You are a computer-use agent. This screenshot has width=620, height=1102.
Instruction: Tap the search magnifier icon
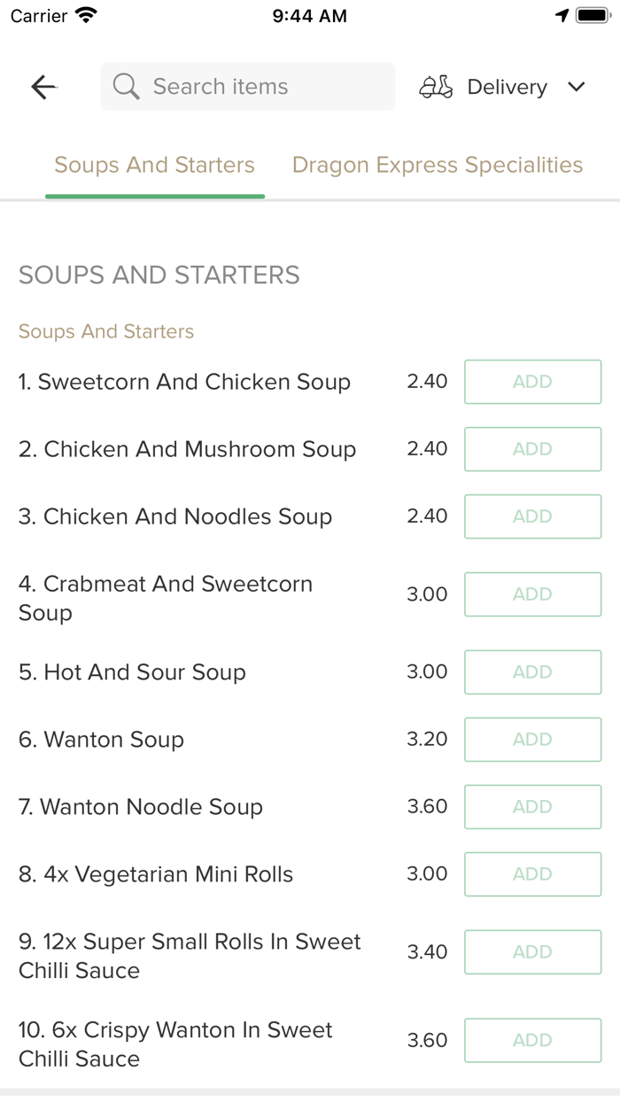coord(127,87)
